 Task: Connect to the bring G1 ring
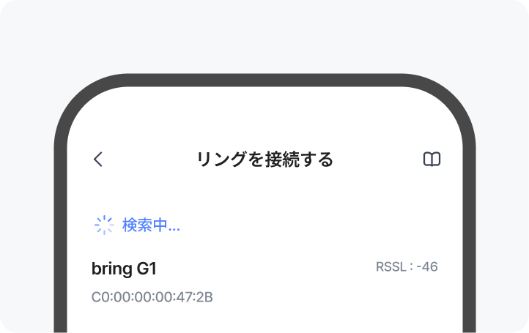[x=125, y=269]
